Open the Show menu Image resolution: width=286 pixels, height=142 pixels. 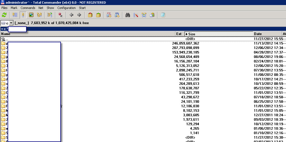click(50, 8)
